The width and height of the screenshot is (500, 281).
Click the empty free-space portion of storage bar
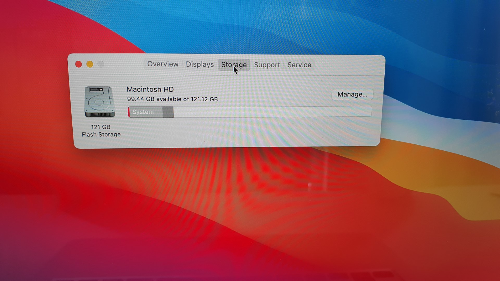pos(272,112)
